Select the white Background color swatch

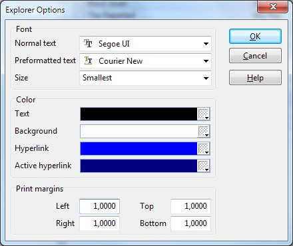pos(139,131)
